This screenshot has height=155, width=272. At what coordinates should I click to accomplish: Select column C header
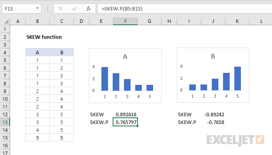tap(61, 21)
